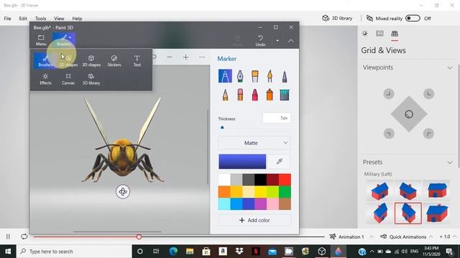Collapse the Viewpoints section
The image size is (460, 258).
[x=450, y=67]
